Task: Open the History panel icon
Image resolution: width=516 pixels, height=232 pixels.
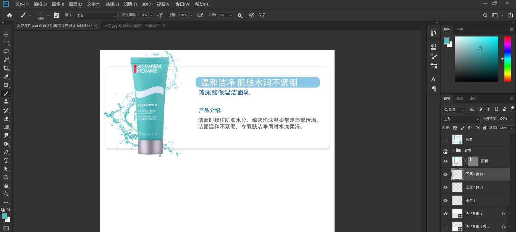Action: 434,33
